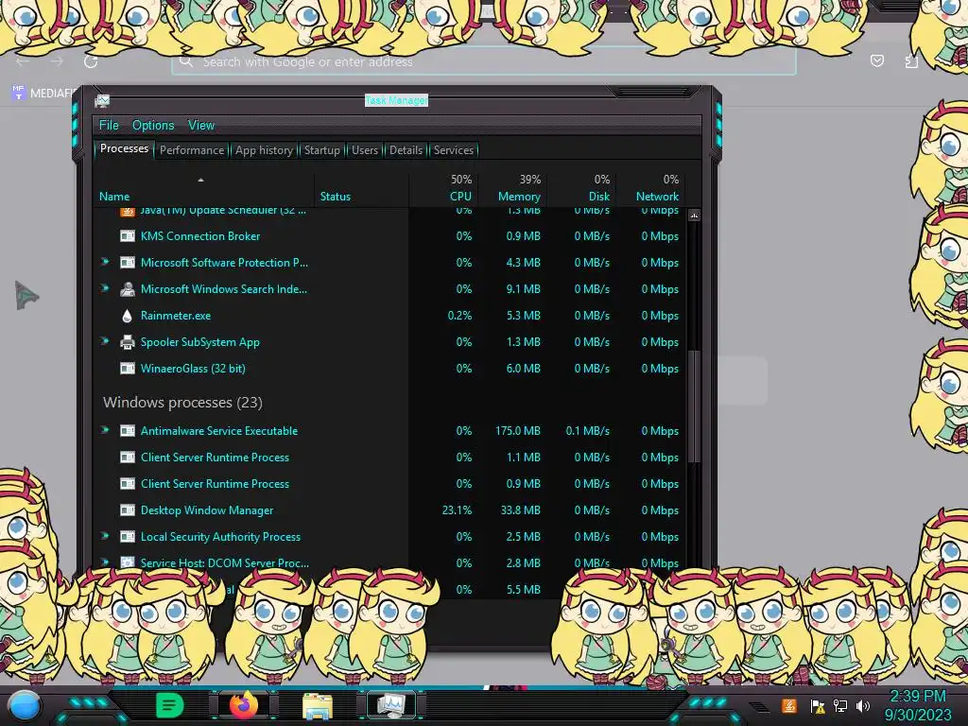Open the View menu in Task Manager
The height and width of the screenshot is (726, 968).
(201, 126)
